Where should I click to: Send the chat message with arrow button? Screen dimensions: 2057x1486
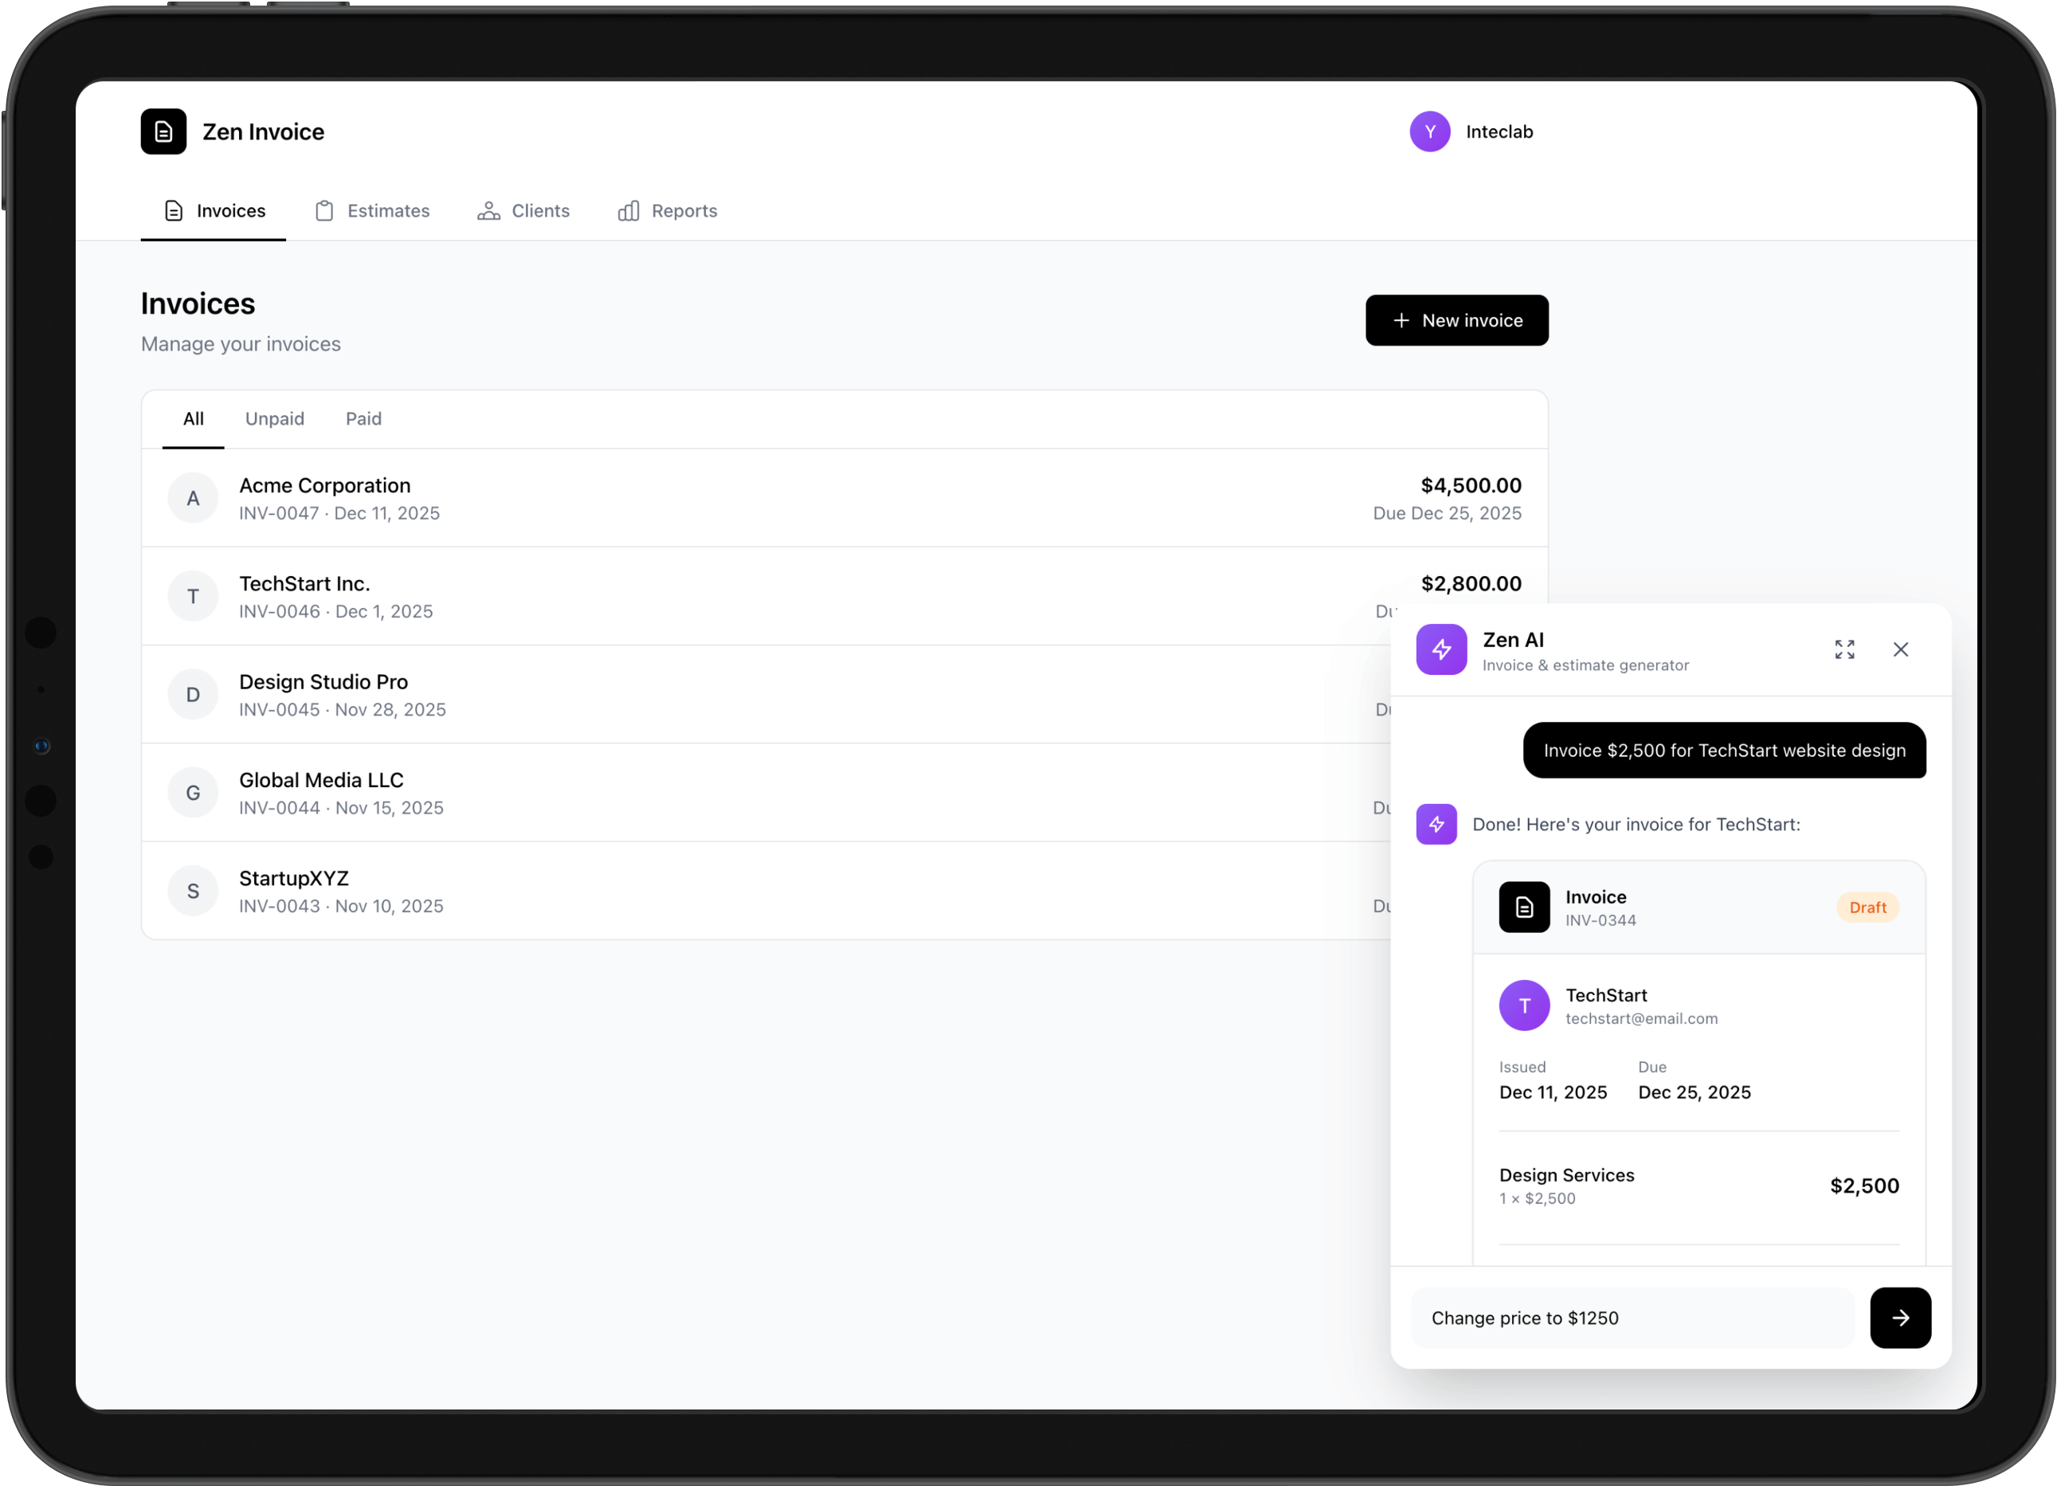[1900, 1317]
